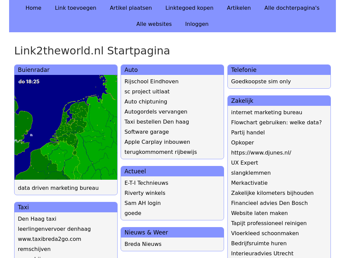Viewport: 345px width, 258px height.
Task: Open the Auto chiptuning link
Action: pos(146,101)
